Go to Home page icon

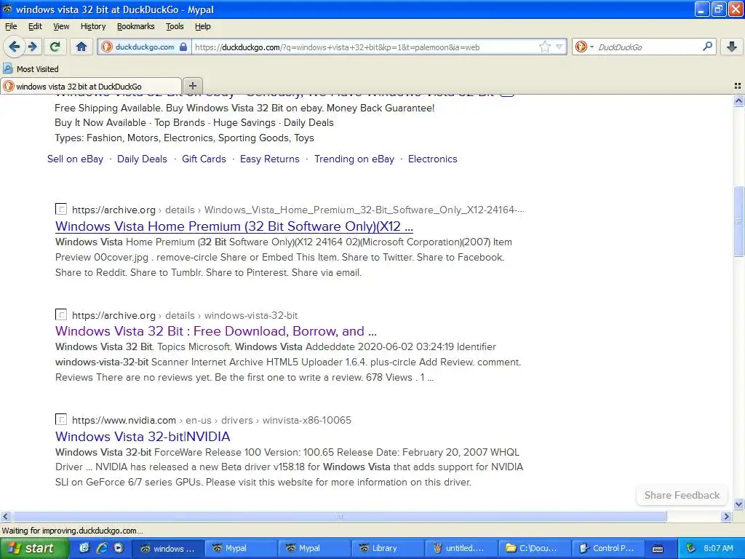click(81, 47)
